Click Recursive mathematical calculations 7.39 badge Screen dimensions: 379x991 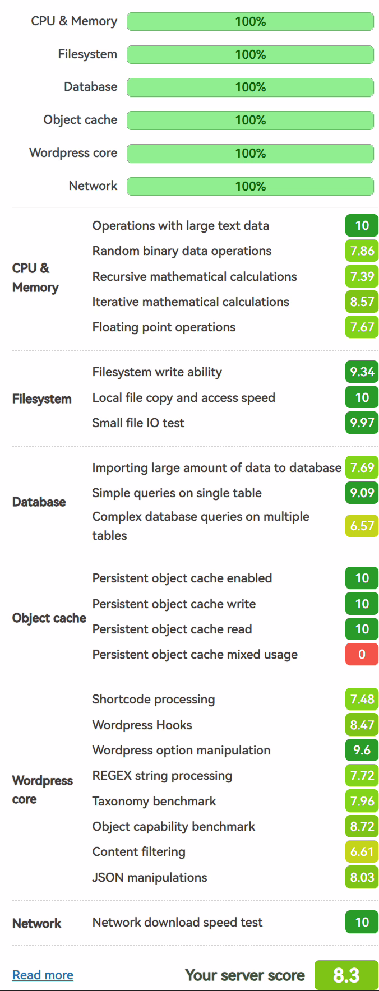[362, 276]
